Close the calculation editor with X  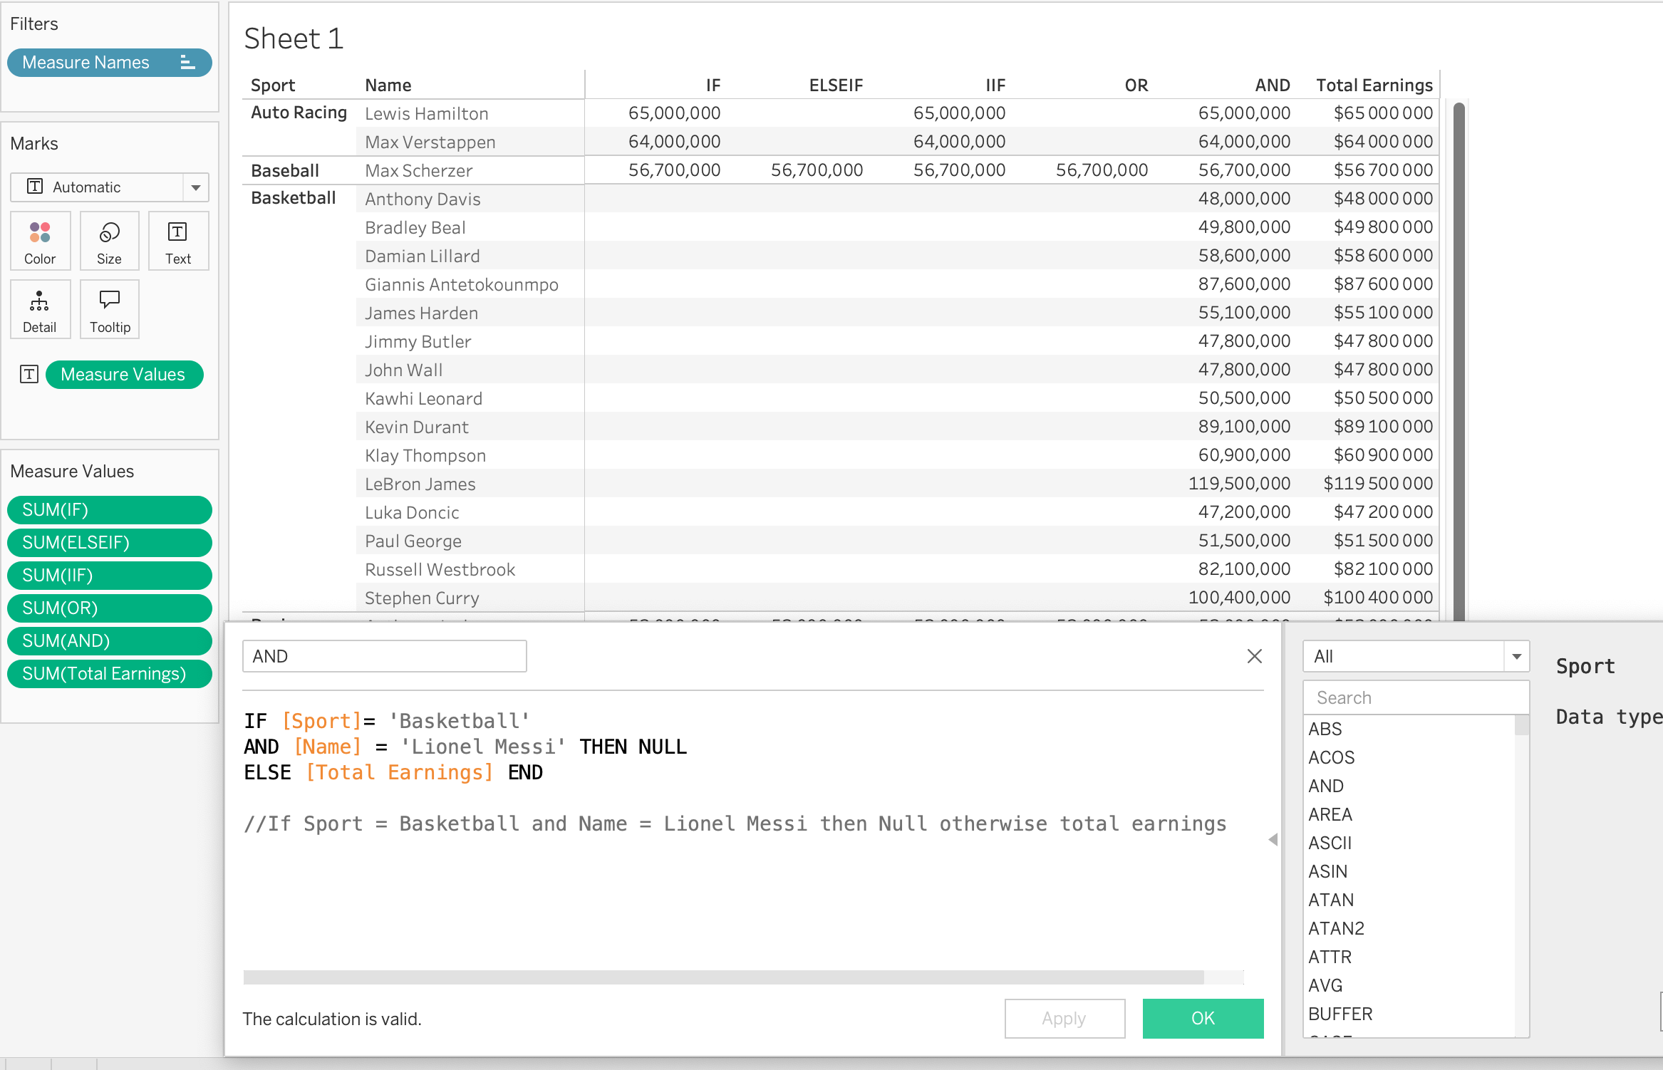tap(1254, 656)
